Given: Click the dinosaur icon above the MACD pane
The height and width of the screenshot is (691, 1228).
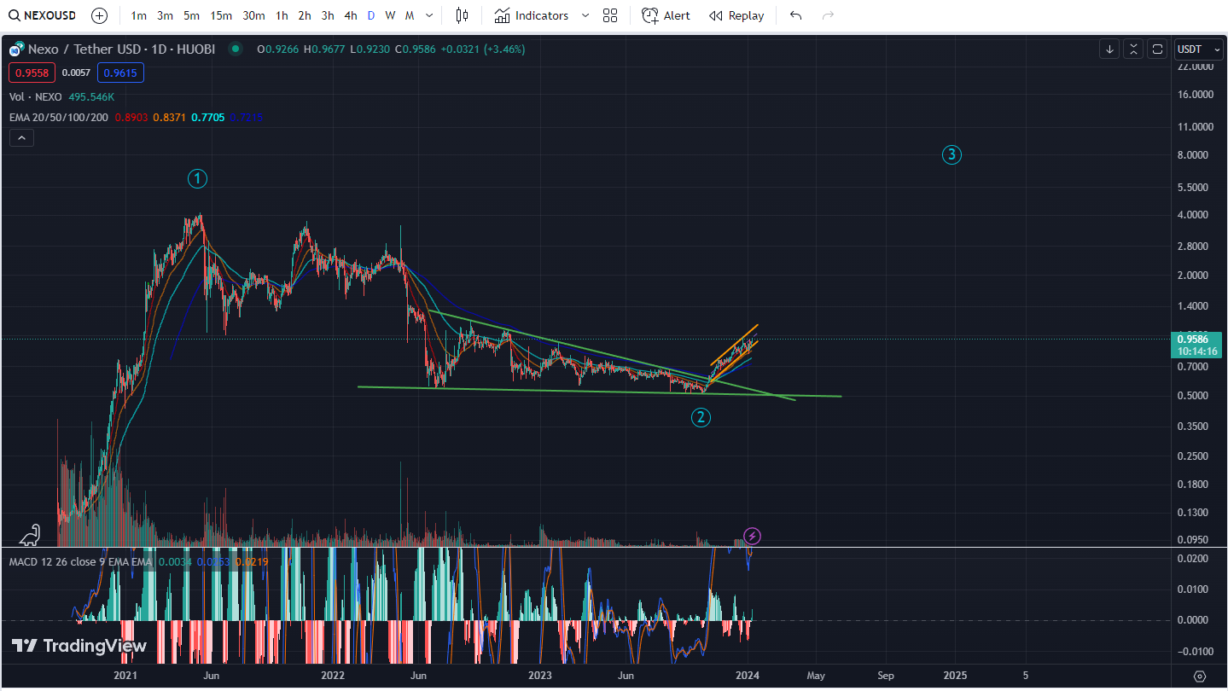Looking at the screenshot, I should (29, 535).
